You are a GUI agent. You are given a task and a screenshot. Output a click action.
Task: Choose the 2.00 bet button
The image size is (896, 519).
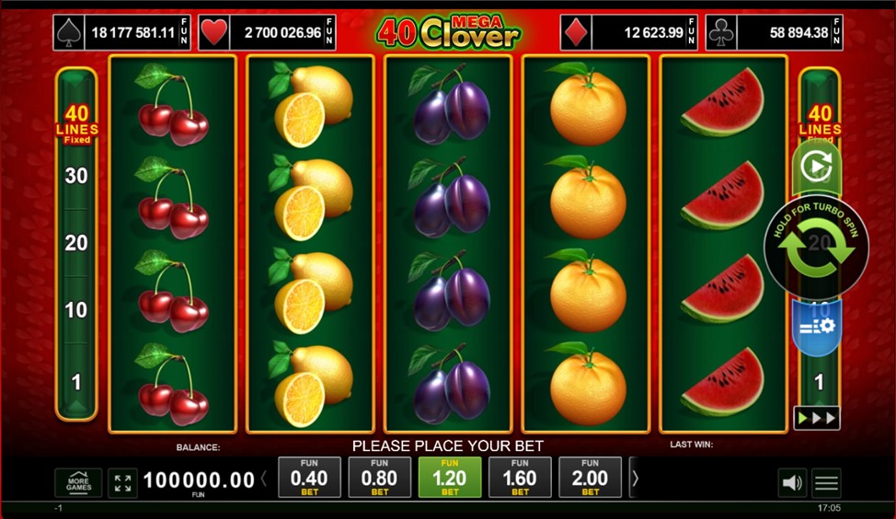click(x=591, y=478)
